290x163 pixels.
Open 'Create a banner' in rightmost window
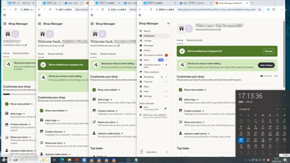(x=194, y=111)
